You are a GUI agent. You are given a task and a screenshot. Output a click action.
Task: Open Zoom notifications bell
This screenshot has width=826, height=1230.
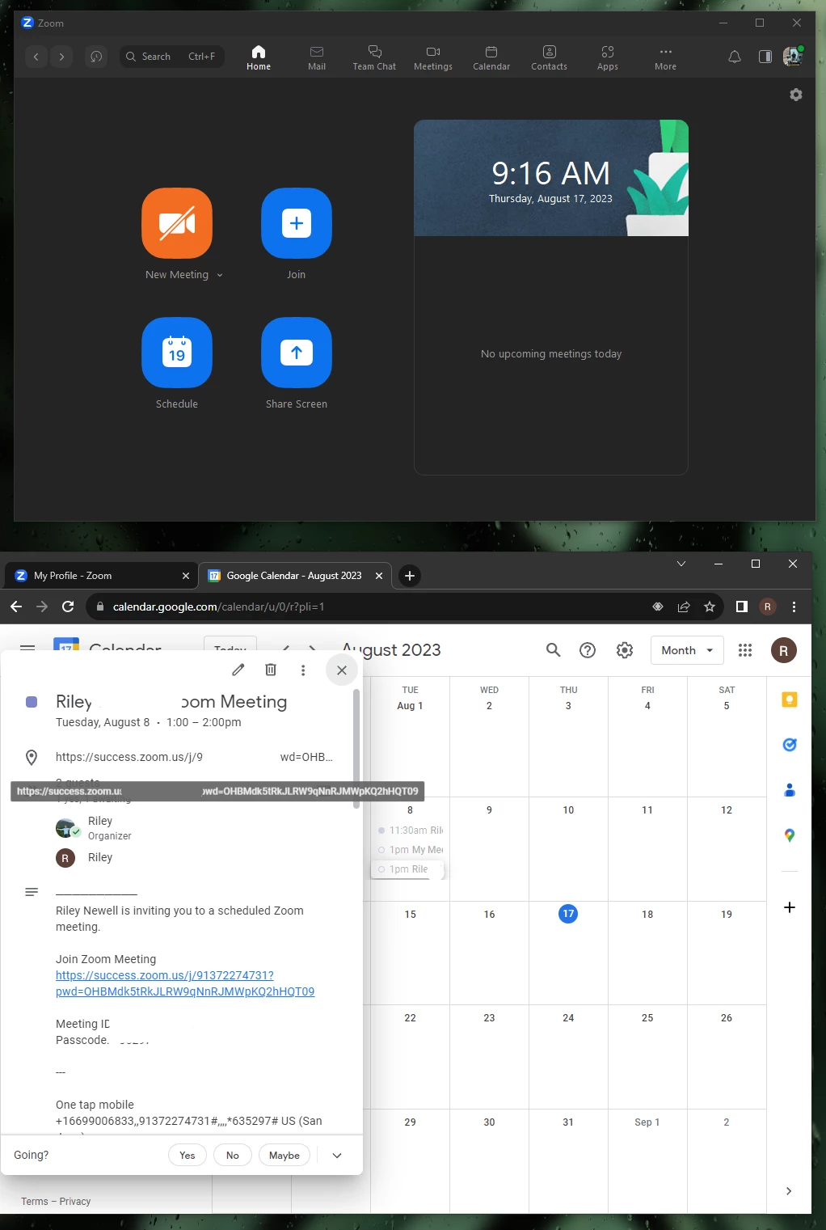[735, 57]
